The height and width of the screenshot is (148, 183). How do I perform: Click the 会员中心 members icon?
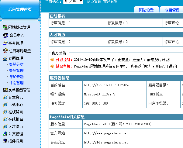[5, 35]
